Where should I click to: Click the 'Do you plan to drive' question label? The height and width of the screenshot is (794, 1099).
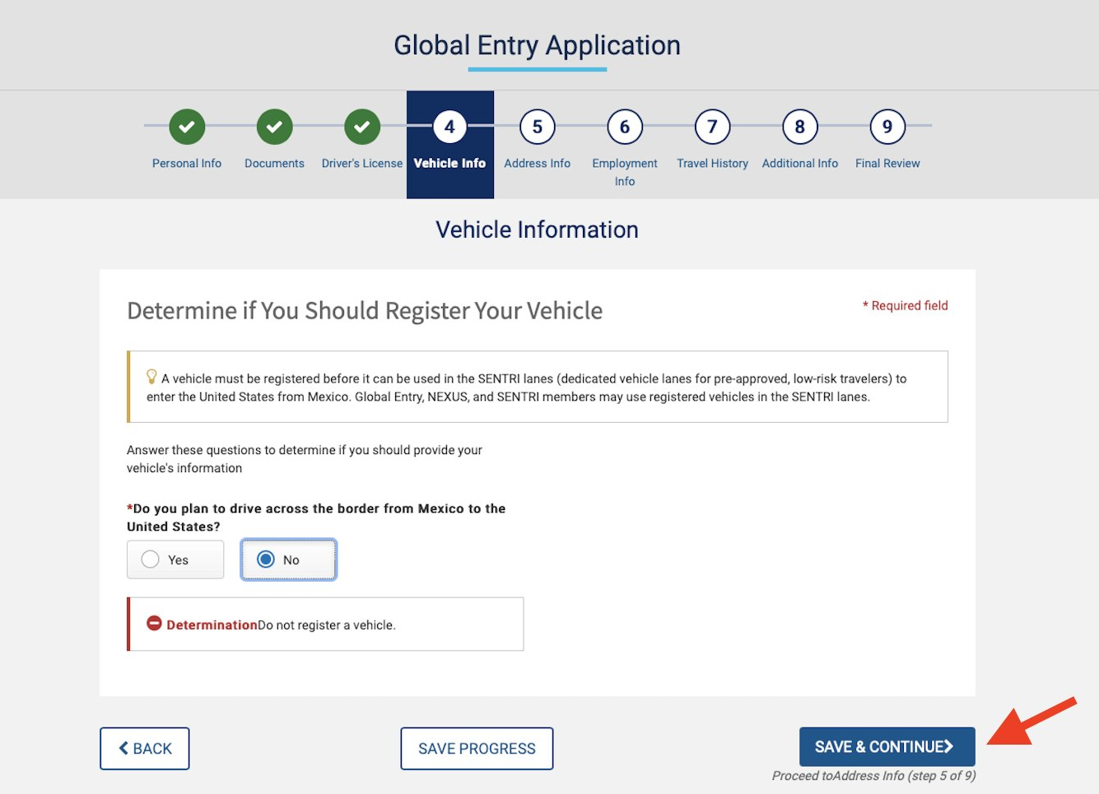tap(316, 518)
